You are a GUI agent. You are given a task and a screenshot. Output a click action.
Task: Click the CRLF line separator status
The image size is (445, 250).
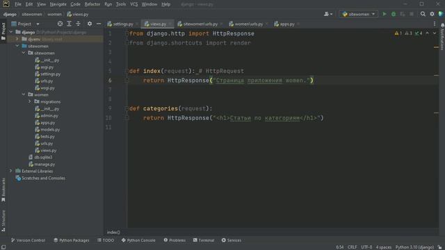pos(353,247)
